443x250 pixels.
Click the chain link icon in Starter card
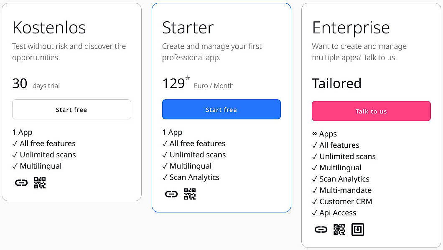[x=171, y=194]
